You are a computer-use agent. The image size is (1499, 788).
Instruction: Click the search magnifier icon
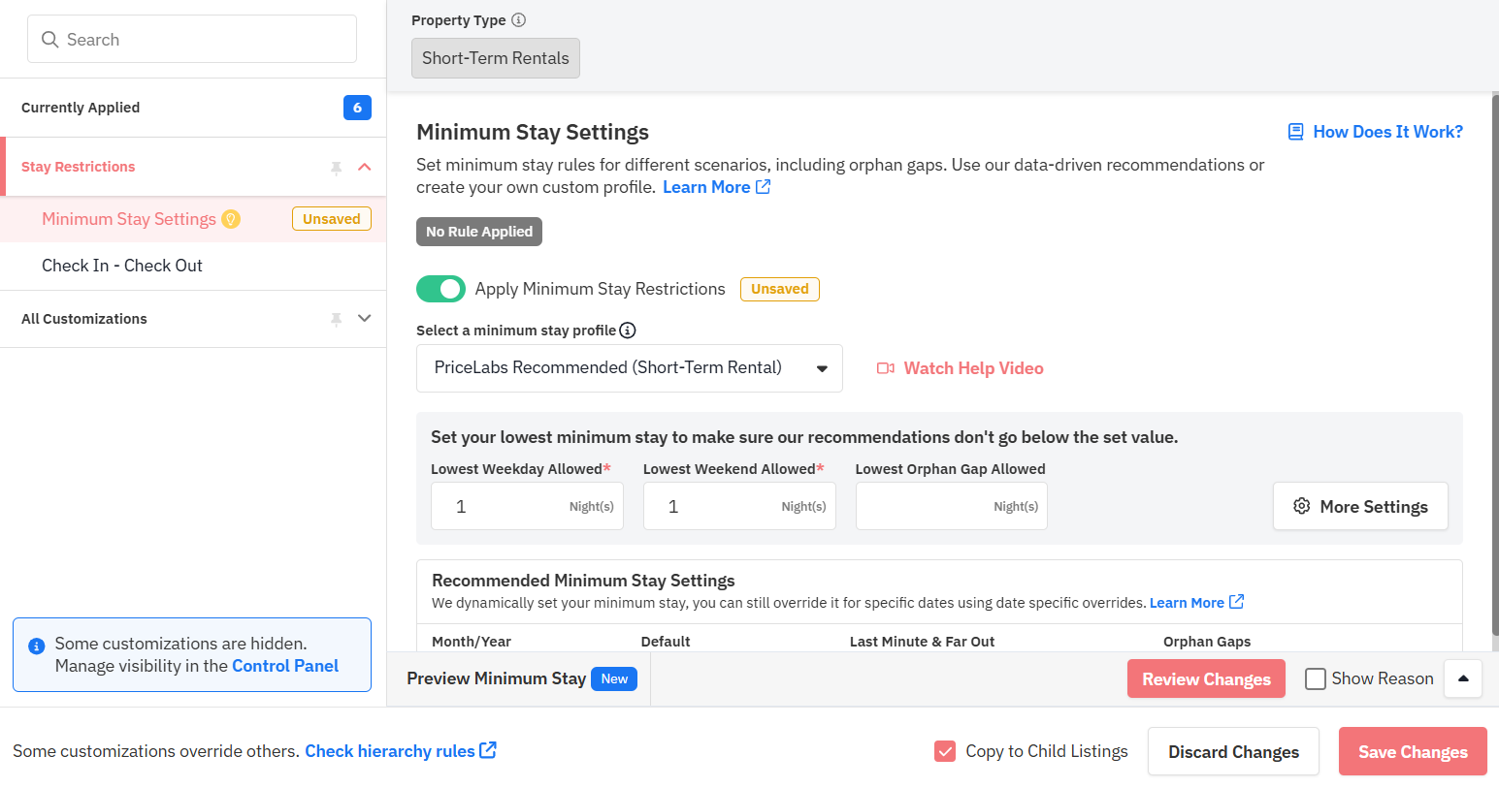pos(50,40)
